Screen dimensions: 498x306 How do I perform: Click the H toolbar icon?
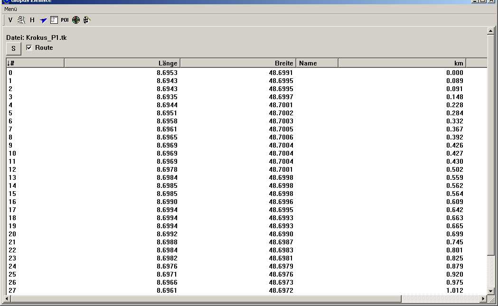32,20
